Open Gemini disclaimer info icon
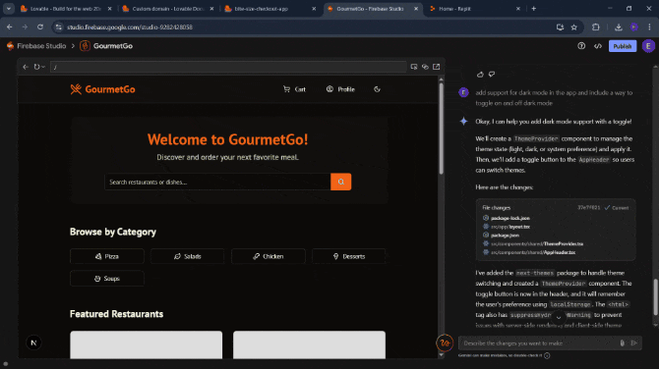Screen dimensions: 659x369 [547, 355]
